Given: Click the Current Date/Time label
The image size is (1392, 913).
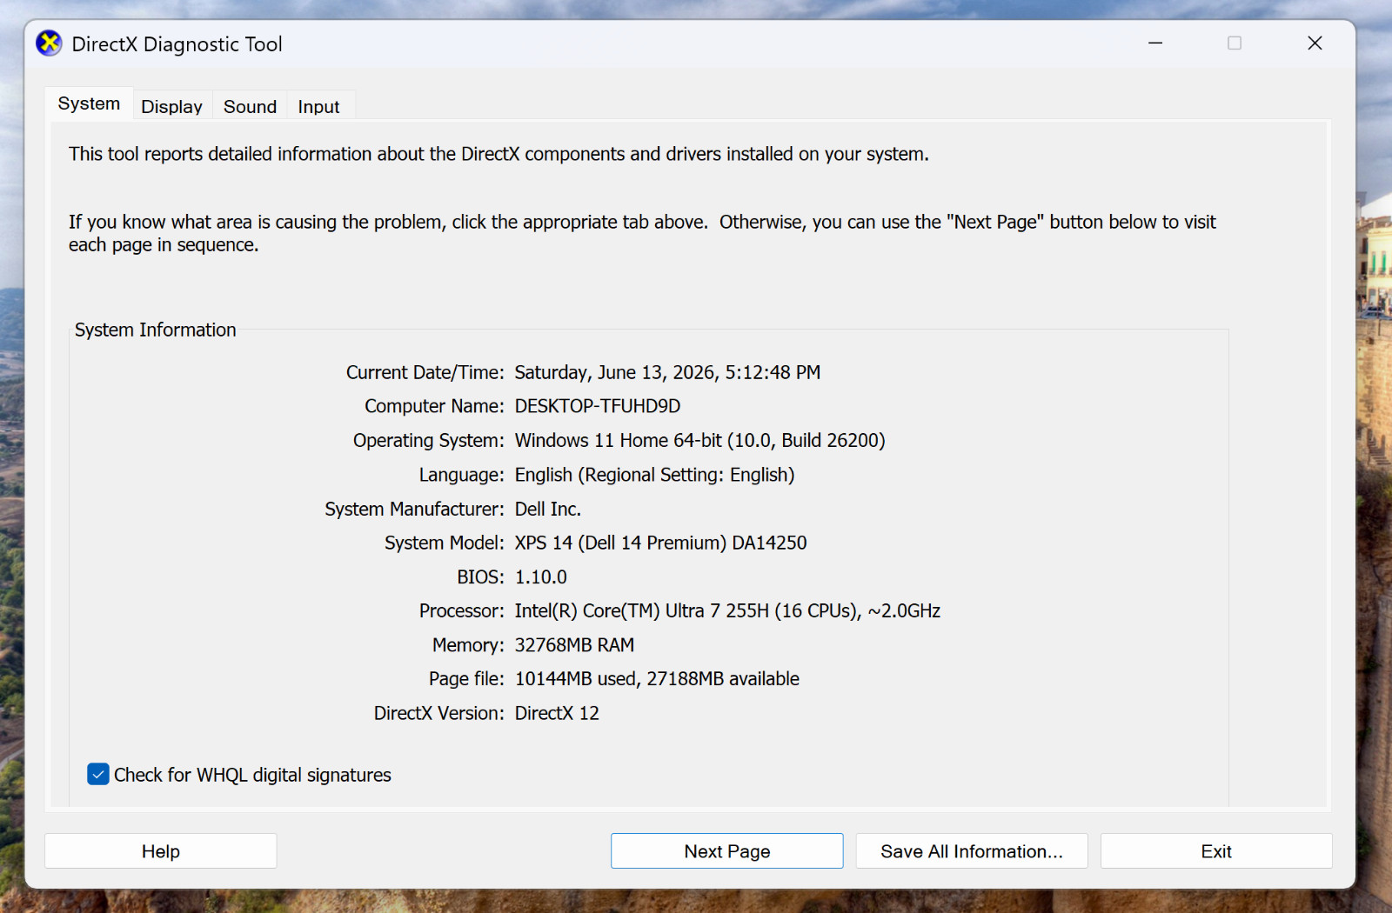Looking at the screenshot, I should click(x=425, y=372).
